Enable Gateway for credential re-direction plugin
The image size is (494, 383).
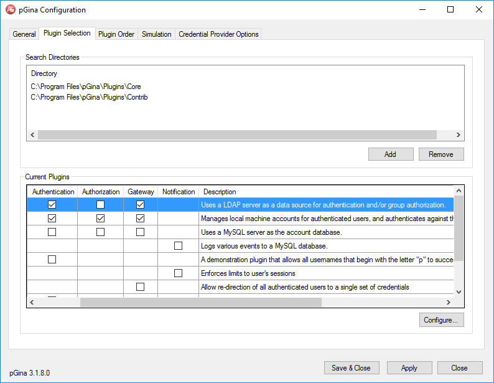click(140, 287)
